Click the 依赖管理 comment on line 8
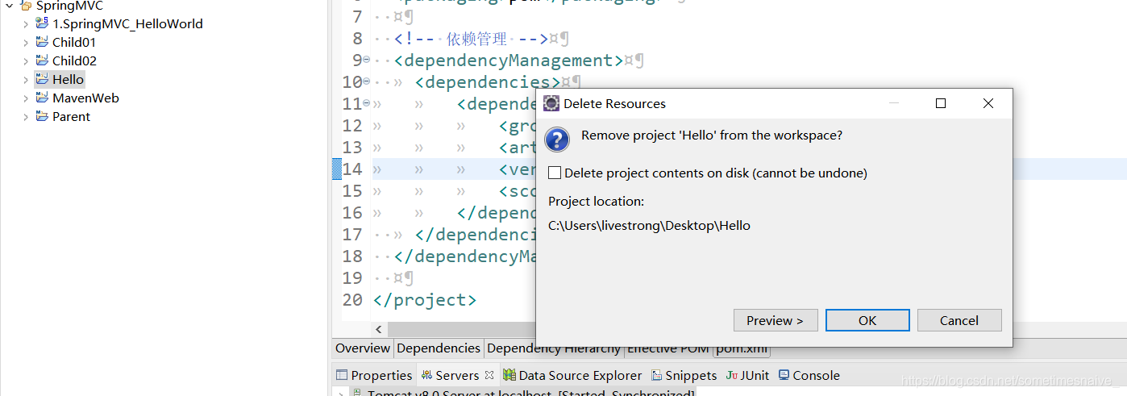Image resolution: width=1127 pixels, height=396 pixels. click(477, 39)
